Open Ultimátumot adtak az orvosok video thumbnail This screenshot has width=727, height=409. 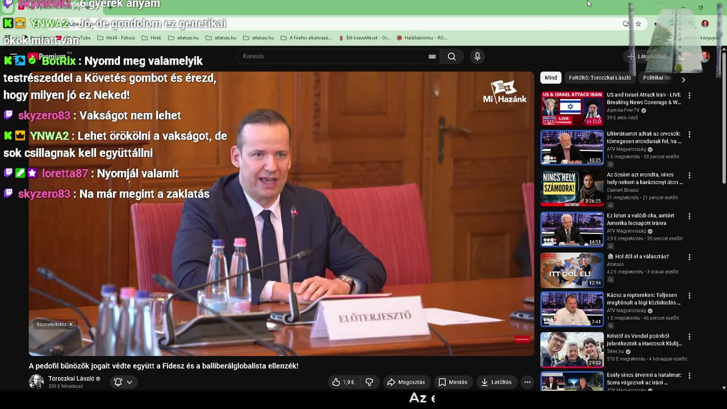tap(572, 148)
